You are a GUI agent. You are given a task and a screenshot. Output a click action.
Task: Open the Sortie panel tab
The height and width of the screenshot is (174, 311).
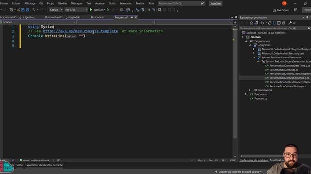(x=19, y=165)
